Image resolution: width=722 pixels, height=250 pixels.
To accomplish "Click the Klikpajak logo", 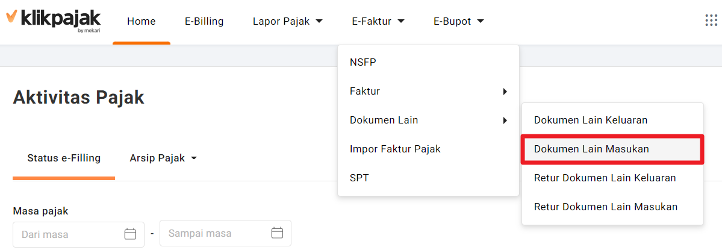I will (53, 20).
